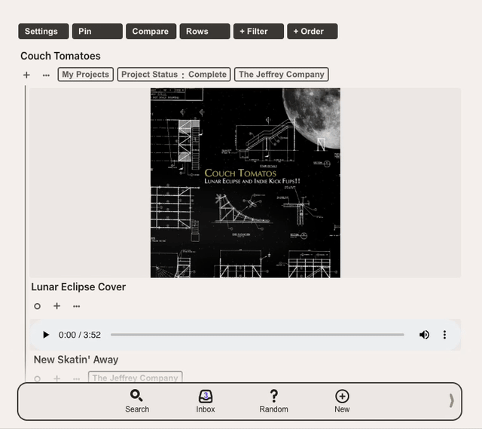Open the Compare view
The width and height of the screenshot is (482, 429).
coord(151,32)
